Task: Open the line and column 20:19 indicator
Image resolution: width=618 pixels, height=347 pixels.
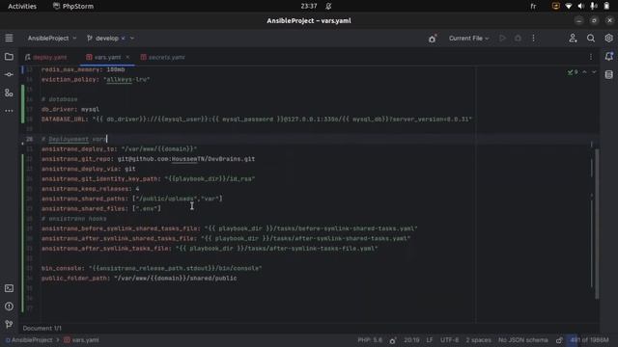Action: click(x=411, y=340)
